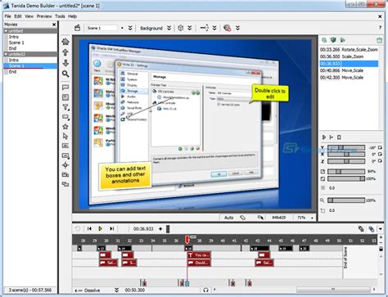Play the timeline with green play button

click(x=100, y=228)
